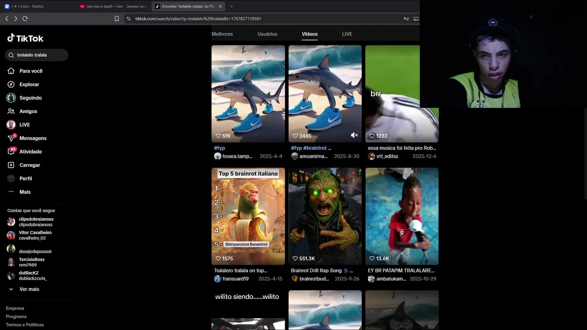Click the browser back arrow
Viewport: 587px width, 330px height.
click(6, 18)
